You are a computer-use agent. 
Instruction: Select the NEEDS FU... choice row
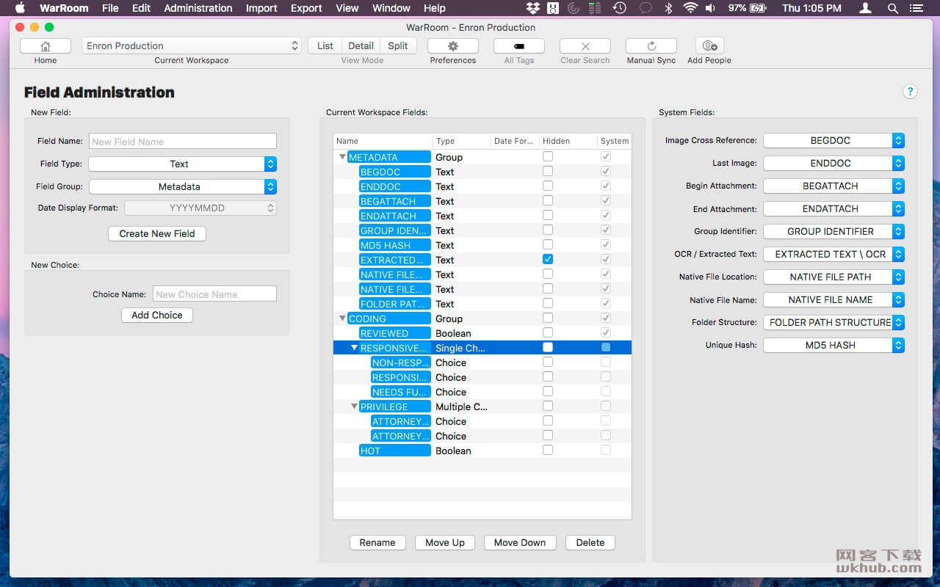click(x=482, y=392)
